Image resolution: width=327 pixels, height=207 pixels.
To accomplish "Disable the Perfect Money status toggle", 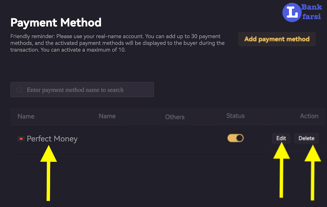I will point(235,138).
